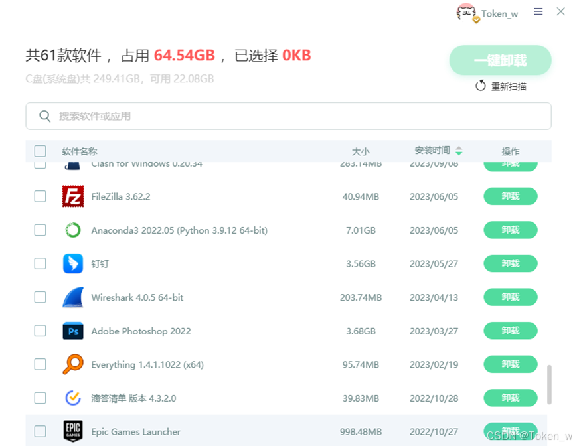The width and height of the screenshot is (575, 446).
Task: Click the Adobe Photoshop 2022 name
Action: [141, 331]
